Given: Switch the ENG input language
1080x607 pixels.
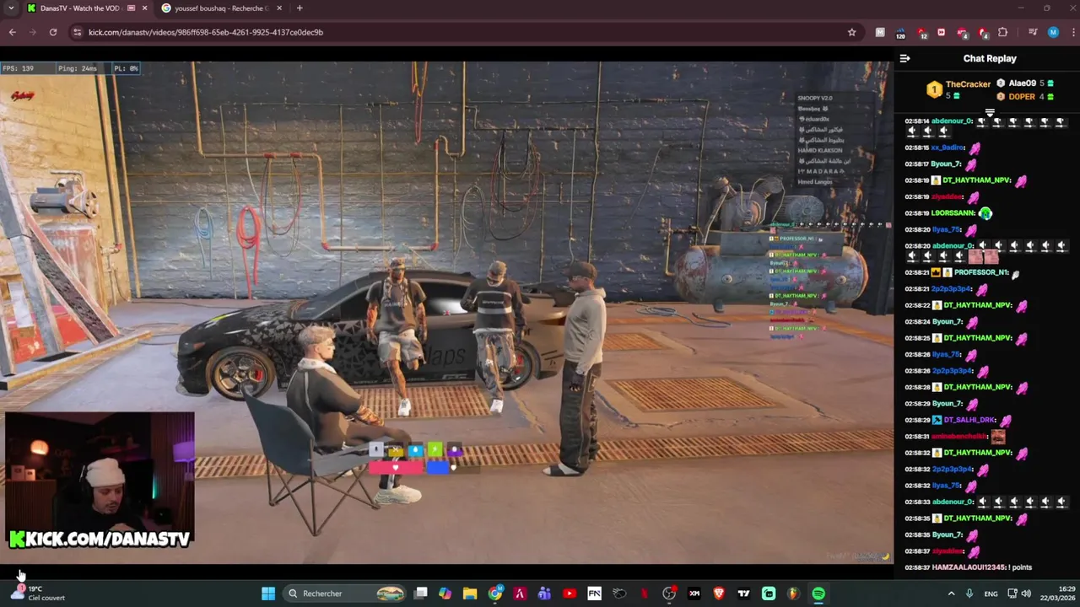Looking at the screenshot, I should pyautogui.click(x=991, y=594).
